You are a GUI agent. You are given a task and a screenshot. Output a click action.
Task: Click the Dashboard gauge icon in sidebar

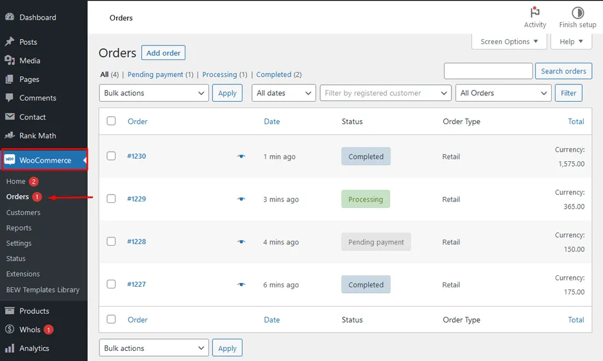click(x=10, y=17)
